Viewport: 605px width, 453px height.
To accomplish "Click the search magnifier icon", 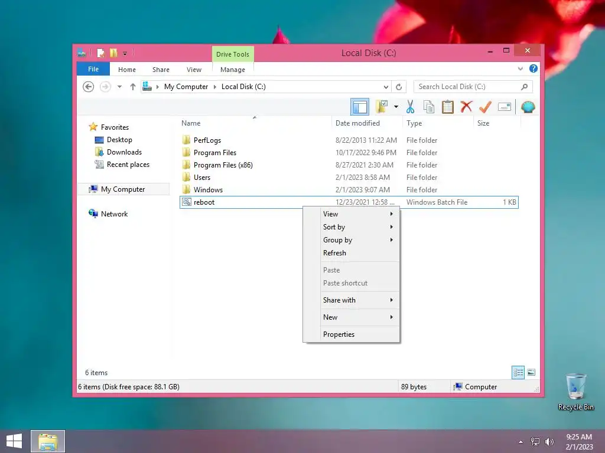I will pyautogui.click(x=525, y=87).
